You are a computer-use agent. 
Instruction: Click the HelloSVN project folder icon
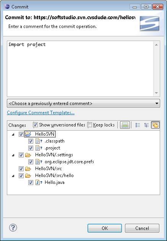(28, 134)
